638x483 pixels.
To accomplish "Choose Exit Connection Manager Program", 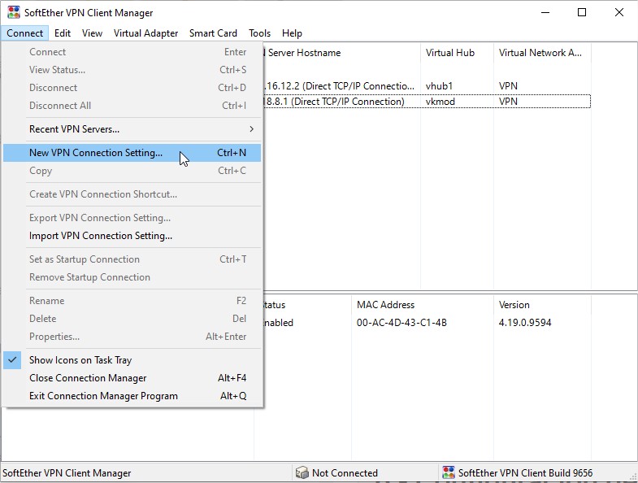I will click(x=132, y=396).
